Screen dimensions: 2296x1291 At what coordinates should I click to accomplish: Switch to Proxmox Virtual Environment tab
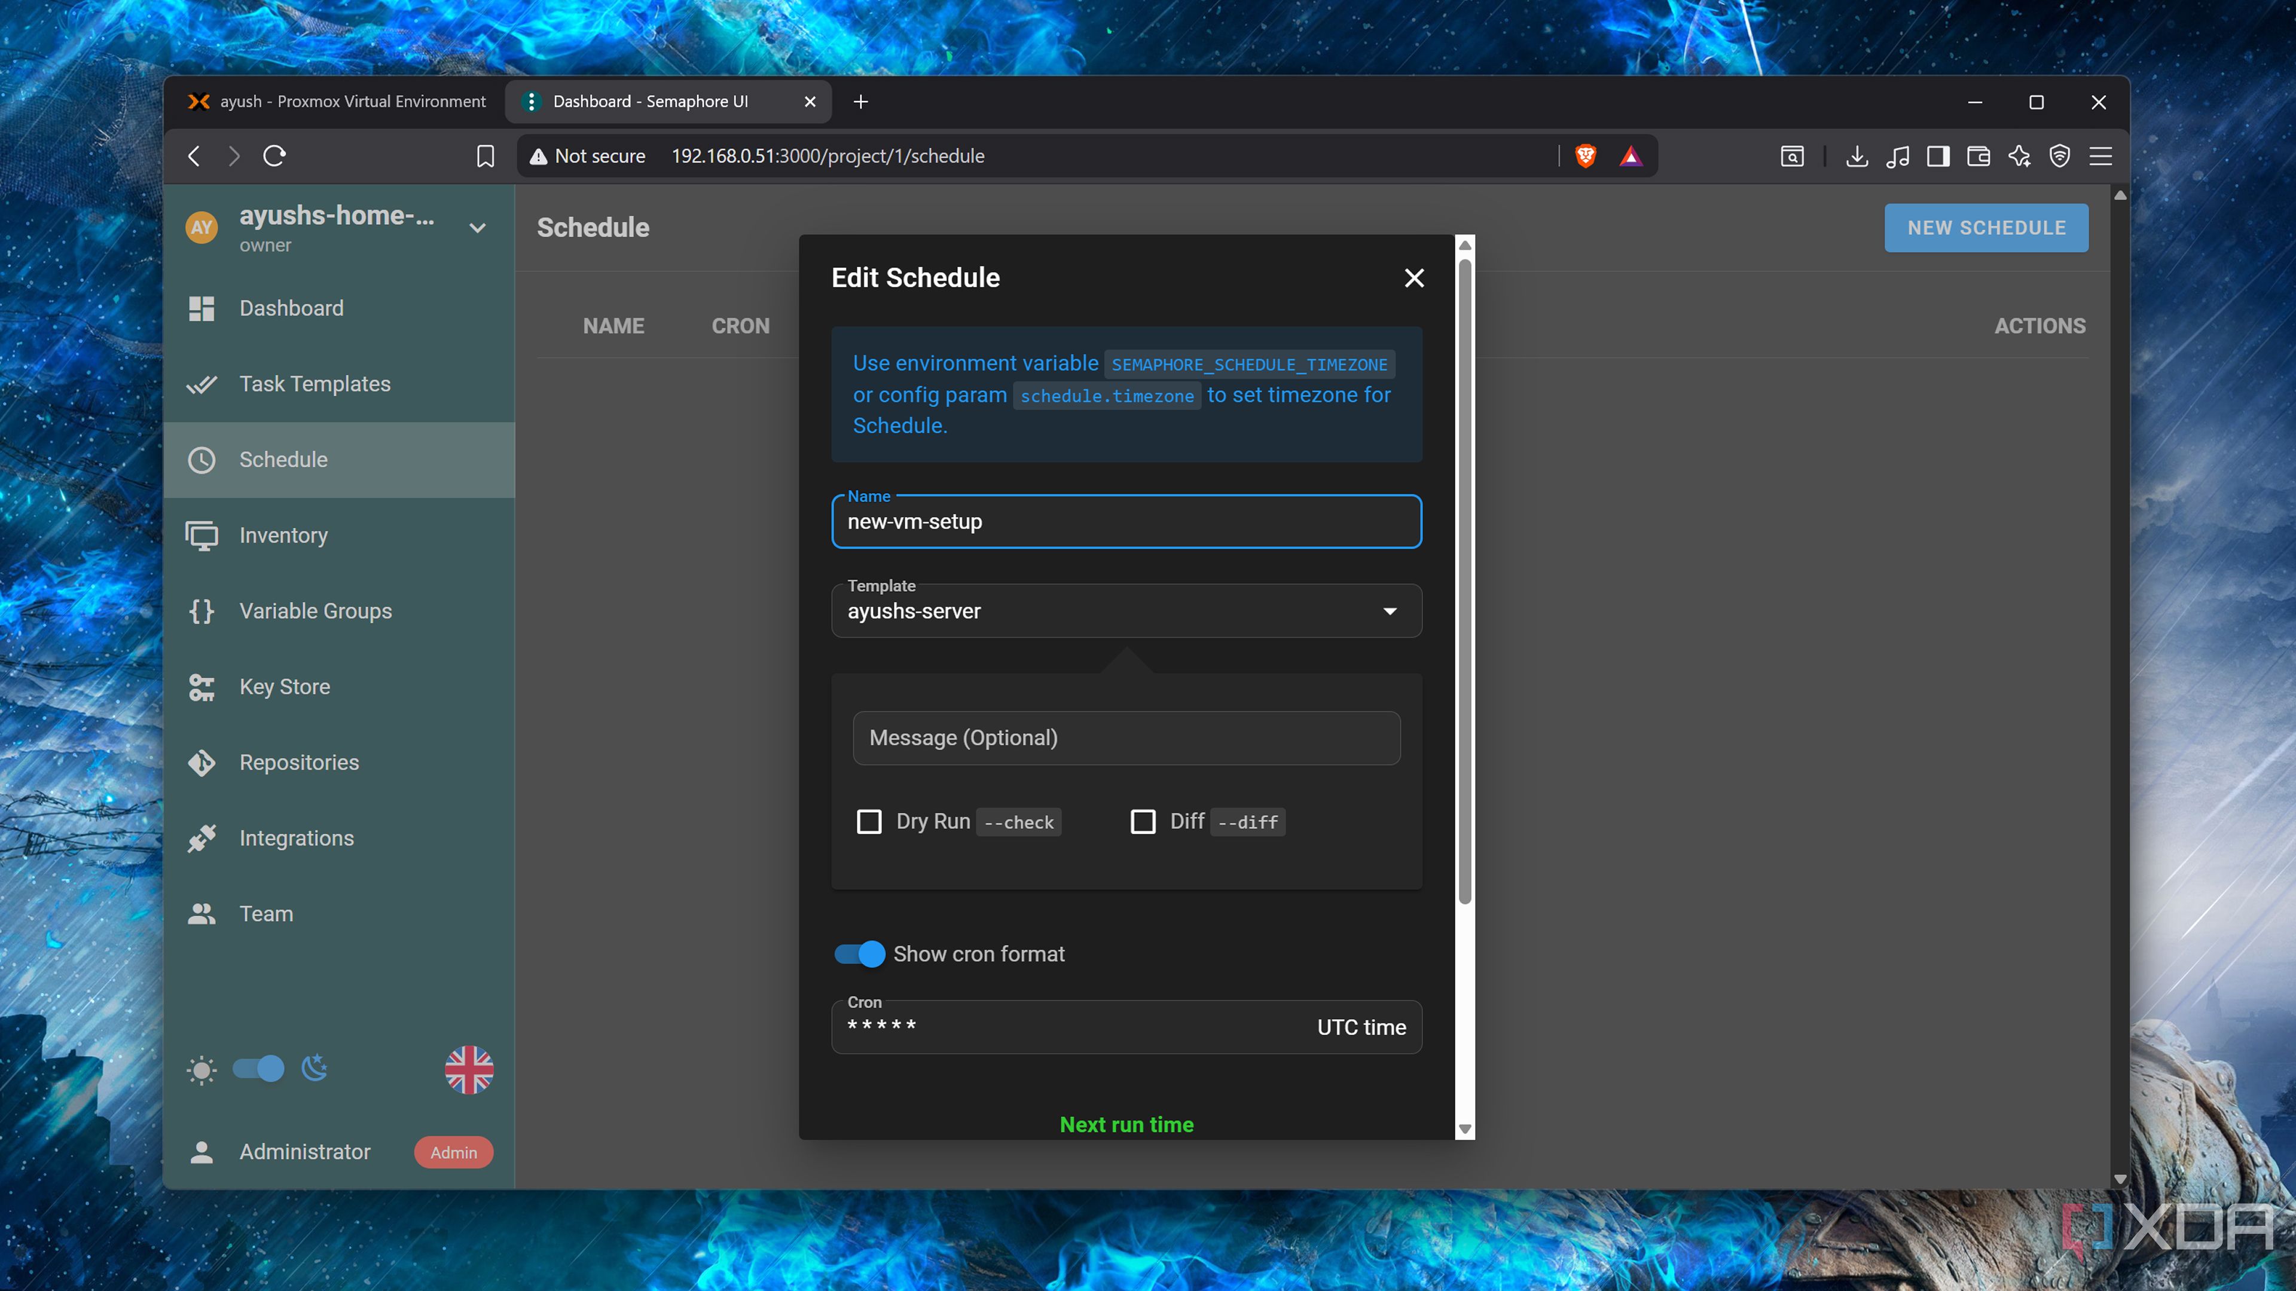point(337,102)
